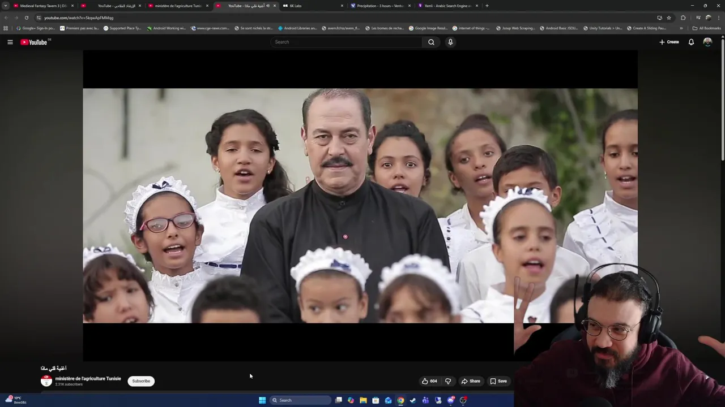The width and height of the screenshot is (725, 407).
Task: Save video to a playlist
Action: pyautogui.click(x=498, y=381)
